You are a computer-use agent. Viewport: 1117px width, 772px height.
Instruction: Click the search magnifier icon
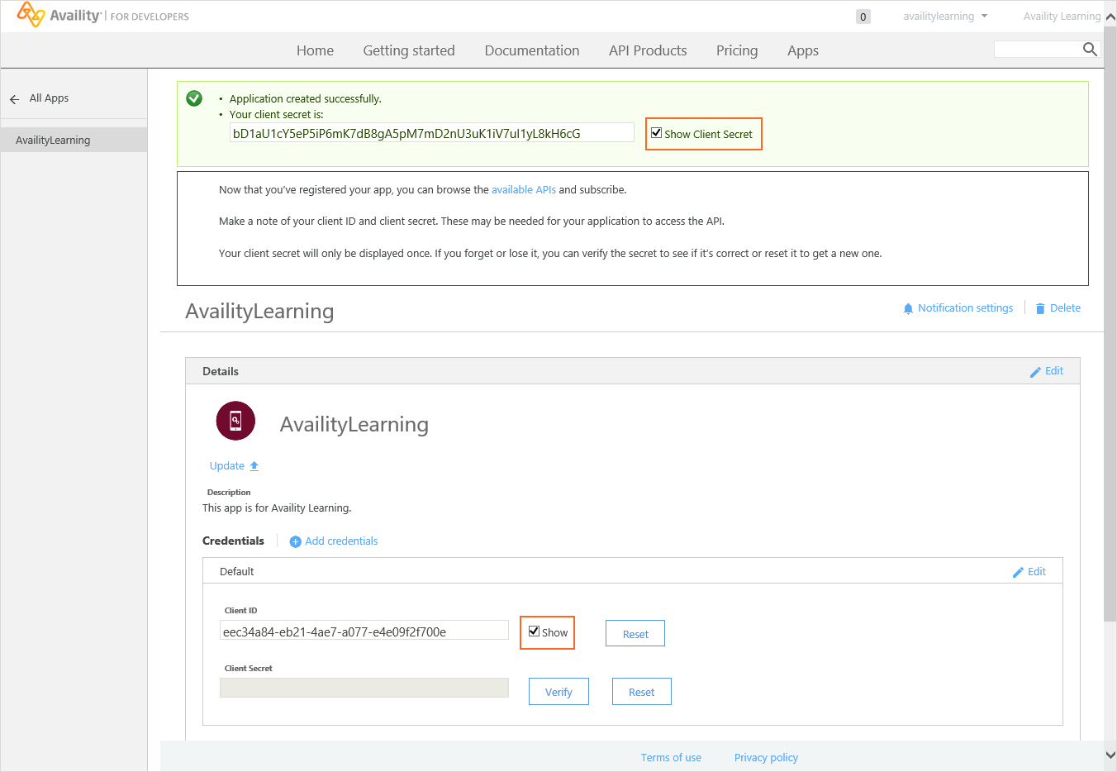pyautogui.click(x=1090, y=50)
